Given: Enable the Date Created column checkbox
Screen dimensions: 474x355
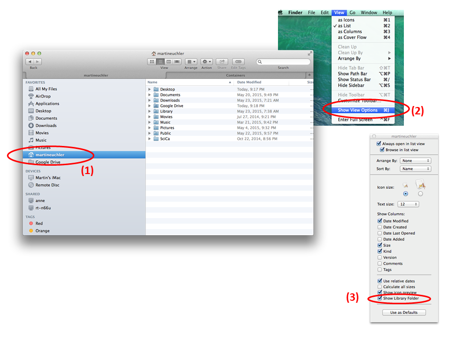Looking at the screenshot, I should coord(380,227).
